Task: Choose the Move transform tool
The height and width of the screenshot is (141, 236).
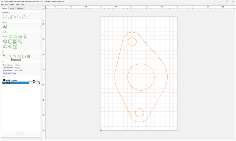Action: [x=5, y=36]
